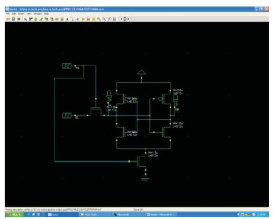Image resolution: width=276 pixels, height=219 pixels.
Task: Click the save diskette toolbar icon
Action: click(13, 19)
